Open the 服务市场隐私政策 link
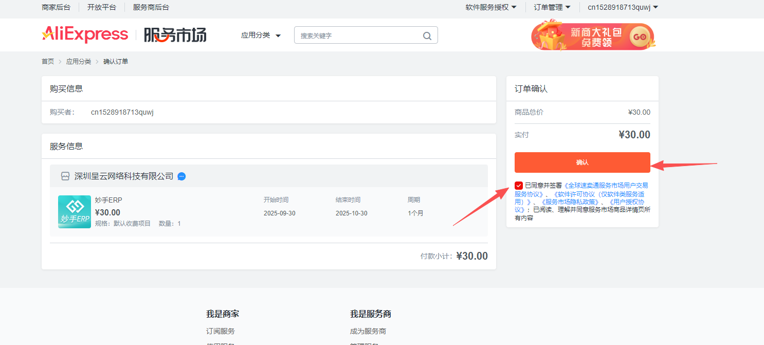 (570, 202)
